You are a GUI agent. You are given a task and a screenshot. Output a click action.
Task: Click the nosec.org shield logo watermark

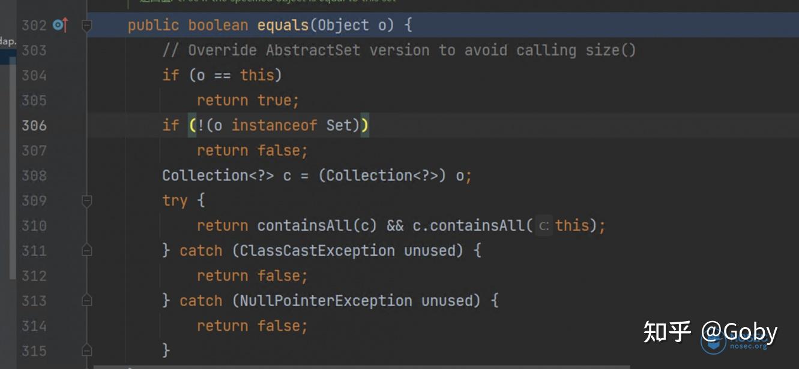click(714, 341)
